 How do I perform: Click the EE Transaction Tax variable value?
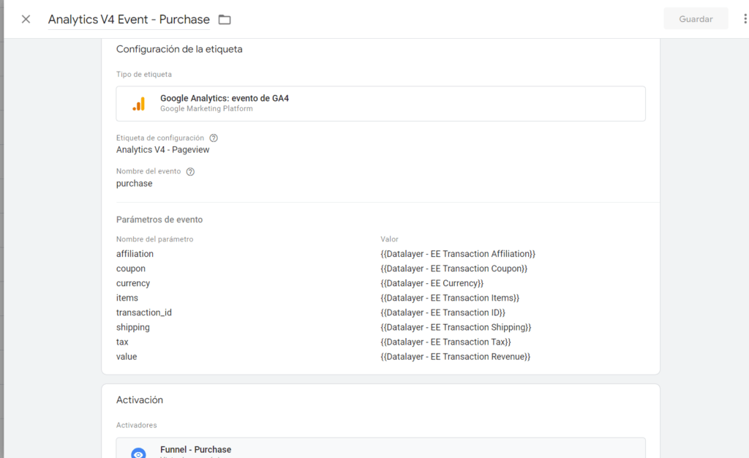click(x=445, y=342)
